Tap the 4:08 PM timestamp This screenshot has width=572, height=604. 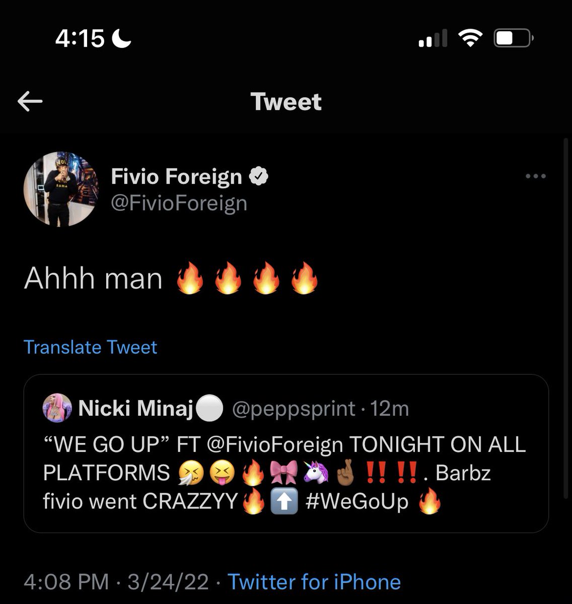pyautogui.click(x=66, y=582)
